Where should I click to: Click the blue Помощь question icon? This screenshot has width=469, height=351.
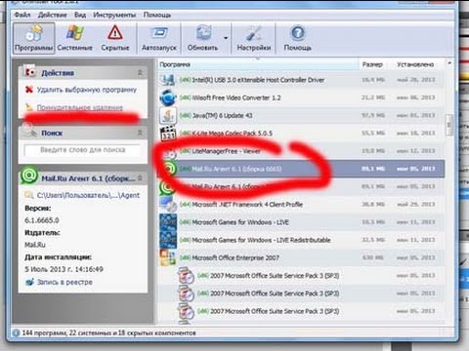click(x=298, y=33)
